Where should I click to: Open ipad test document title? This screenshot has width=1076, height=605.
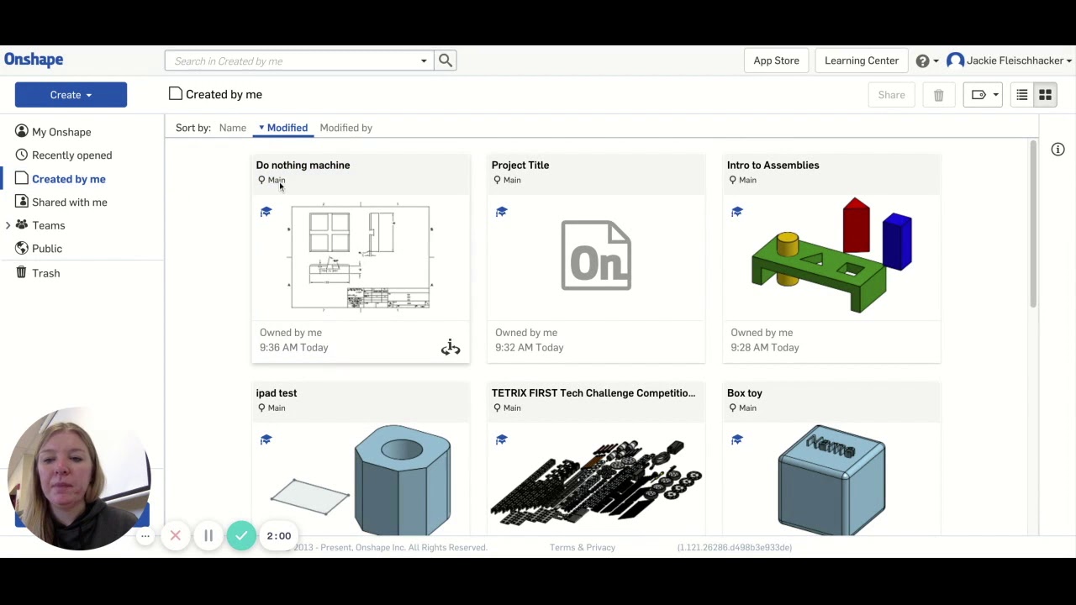[x=277, y=393]
